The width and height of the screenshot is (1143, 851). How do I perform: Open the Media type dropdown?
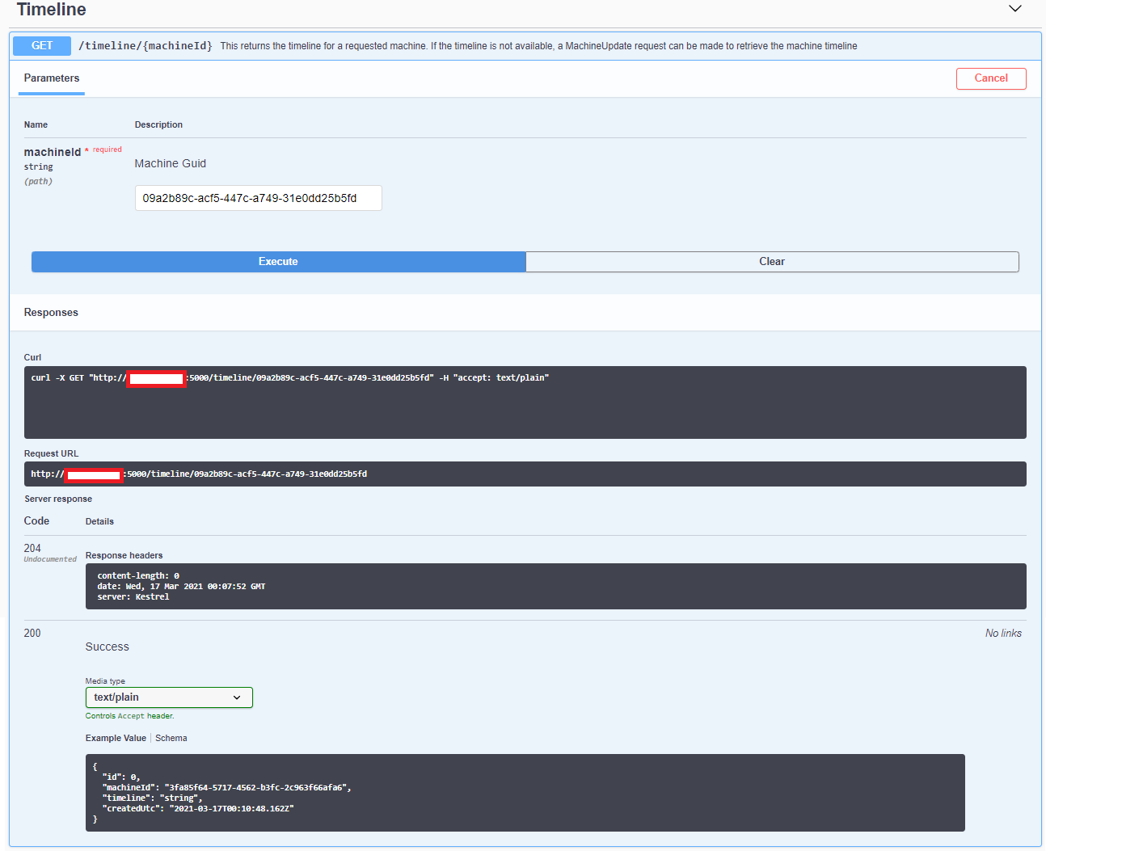pos(168,697)
